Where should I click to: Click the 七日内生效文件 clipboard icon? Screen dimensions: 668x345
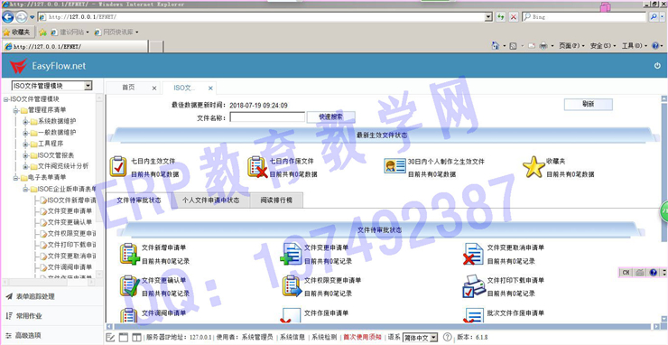point(118,167)
